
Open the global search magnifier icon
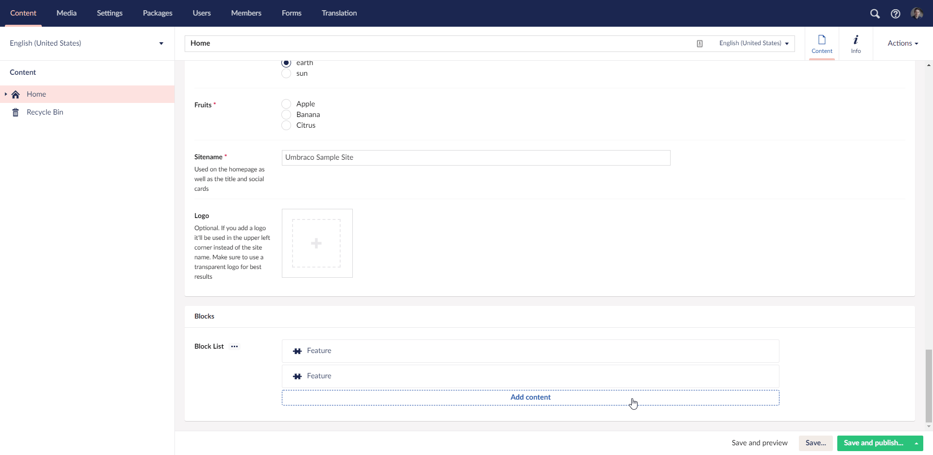point(875,14)
